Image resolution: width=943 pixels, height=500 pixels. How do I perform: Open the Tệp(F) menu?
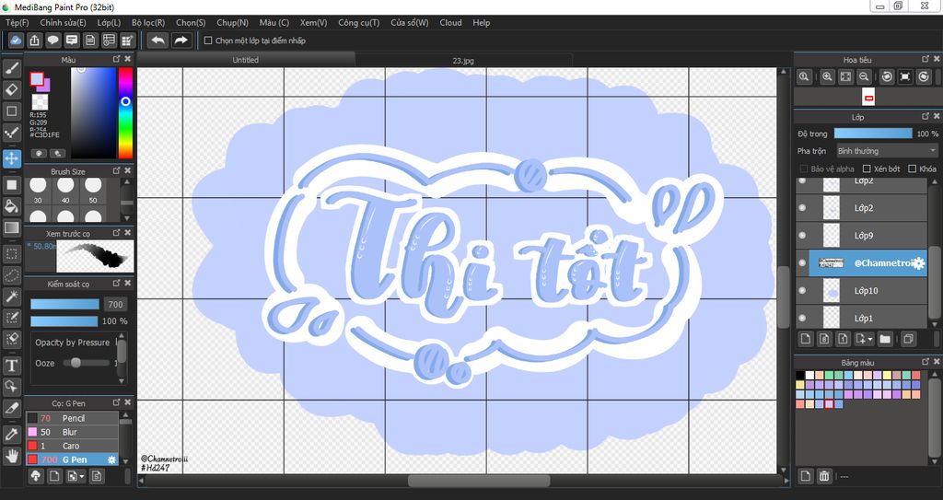[17, 22]
